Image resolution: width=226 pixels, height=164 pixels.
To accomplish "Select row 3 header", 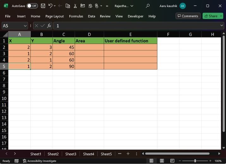I will 4,54.
